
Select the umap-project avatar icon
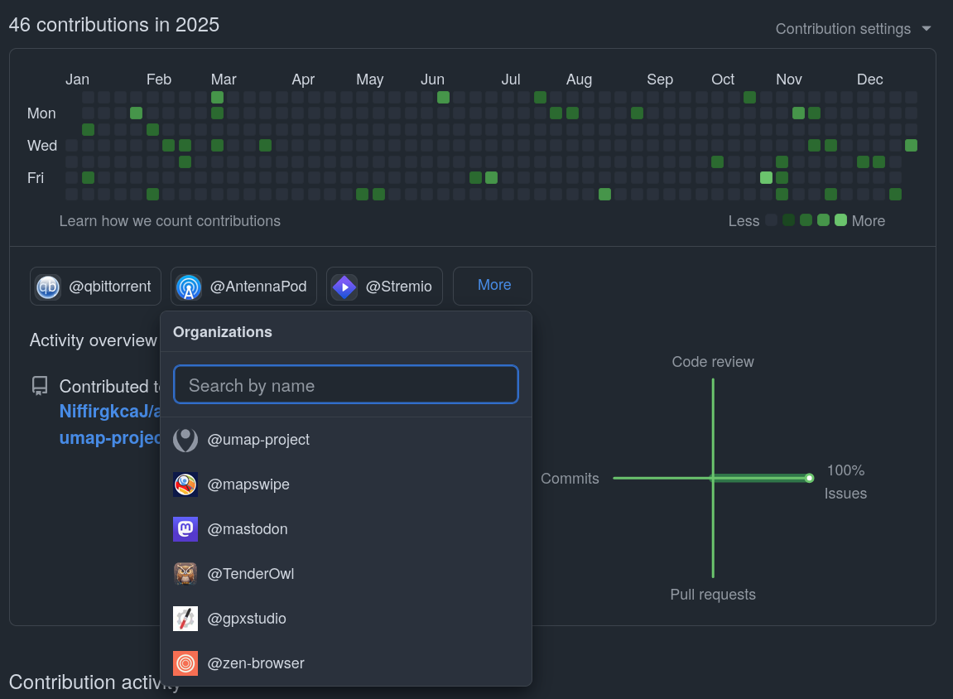coord(185,440)
